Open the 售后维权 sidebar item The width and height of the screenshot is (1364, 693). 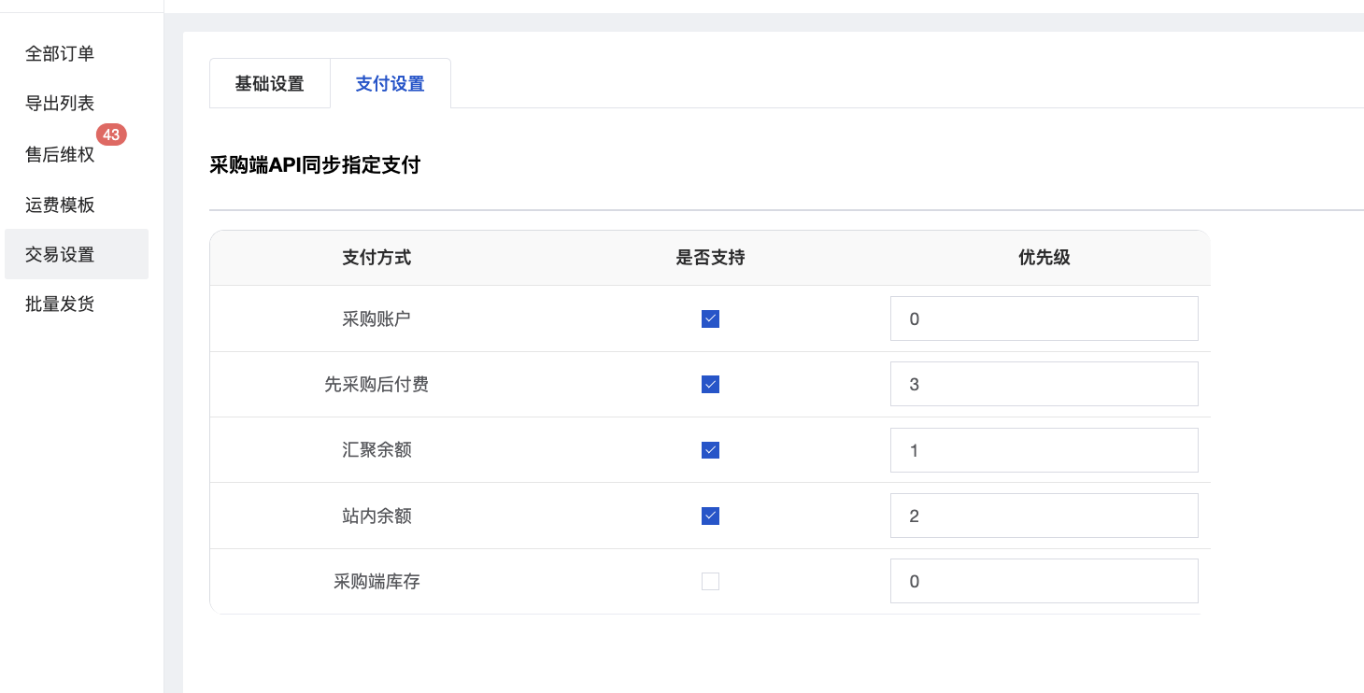point(60,155)
